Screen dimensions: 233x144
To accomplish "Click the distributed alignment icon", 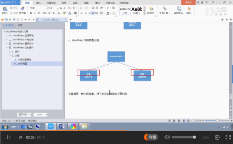I will pyautogui.click(x=97, y=13).
